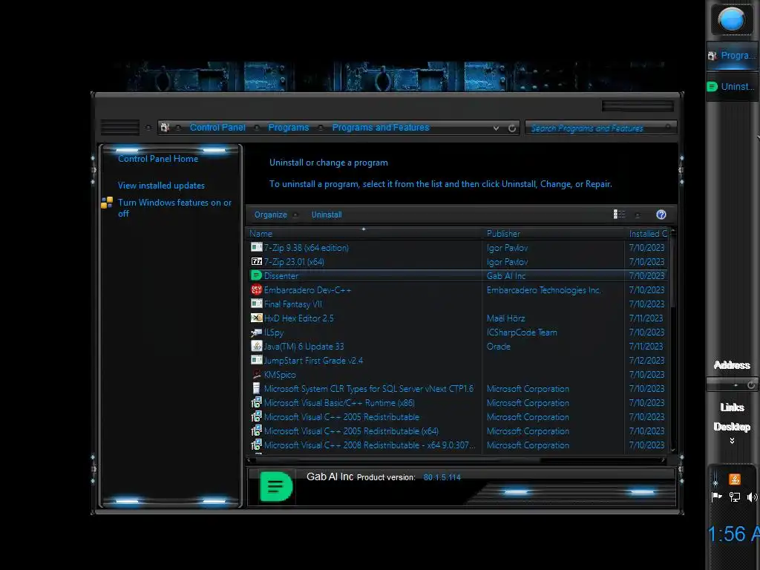Expand breadcrumb arrow after Programs
Screen dimensions: 760x570
coord(321,128)
